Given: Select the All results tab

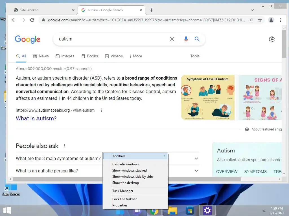Looking at the screenshot, I should (21, 56).
